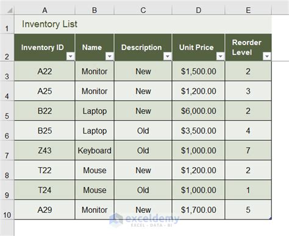Select the $1,000.00 cell in row 7
289x236 pixels.
click(199, 151)
